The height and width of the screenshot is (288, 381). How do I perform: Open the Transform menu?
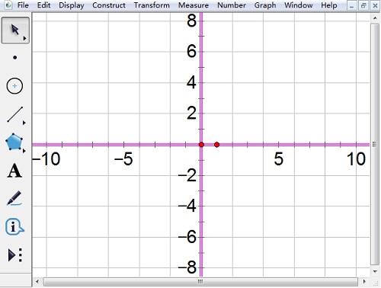(x=152, y=5)
